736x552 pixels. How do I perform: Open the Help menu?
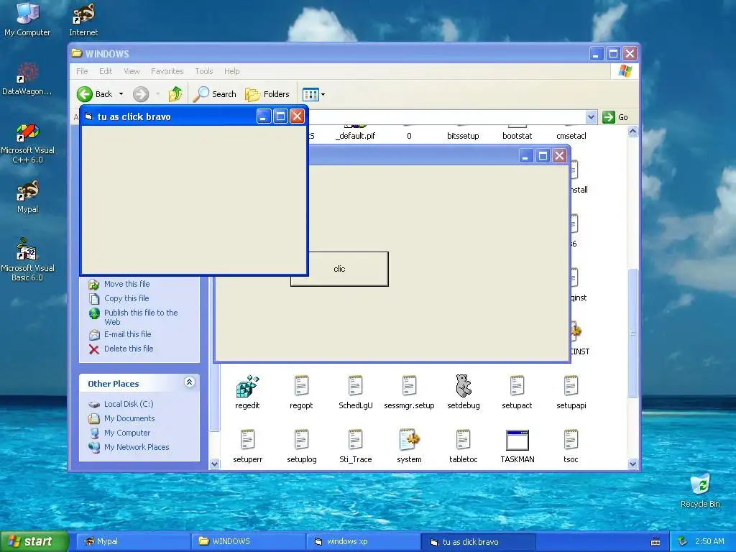click(232, 71)
